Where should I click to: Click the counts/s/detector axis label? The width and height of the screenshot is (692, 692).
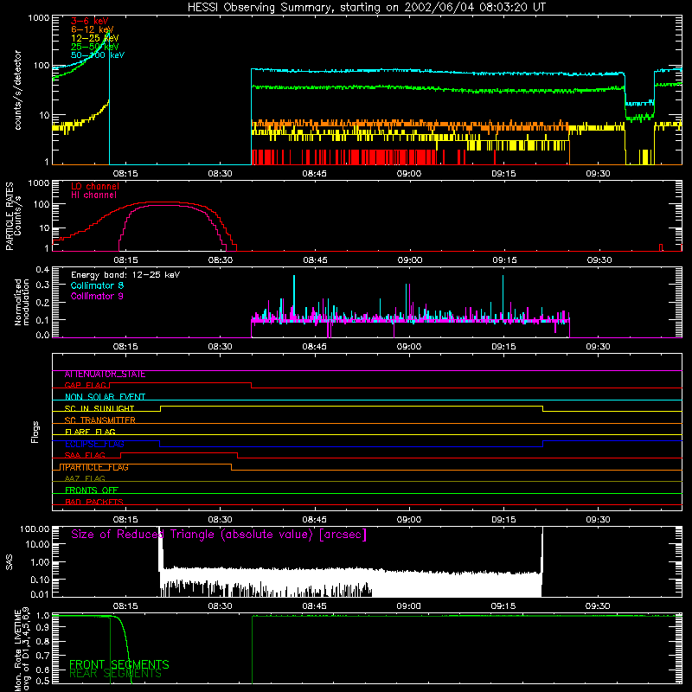(x=18, y=90)
